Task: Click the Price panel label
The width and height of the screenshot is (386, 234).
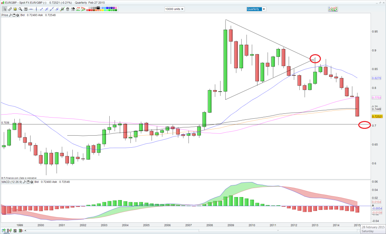Action: 5,15
